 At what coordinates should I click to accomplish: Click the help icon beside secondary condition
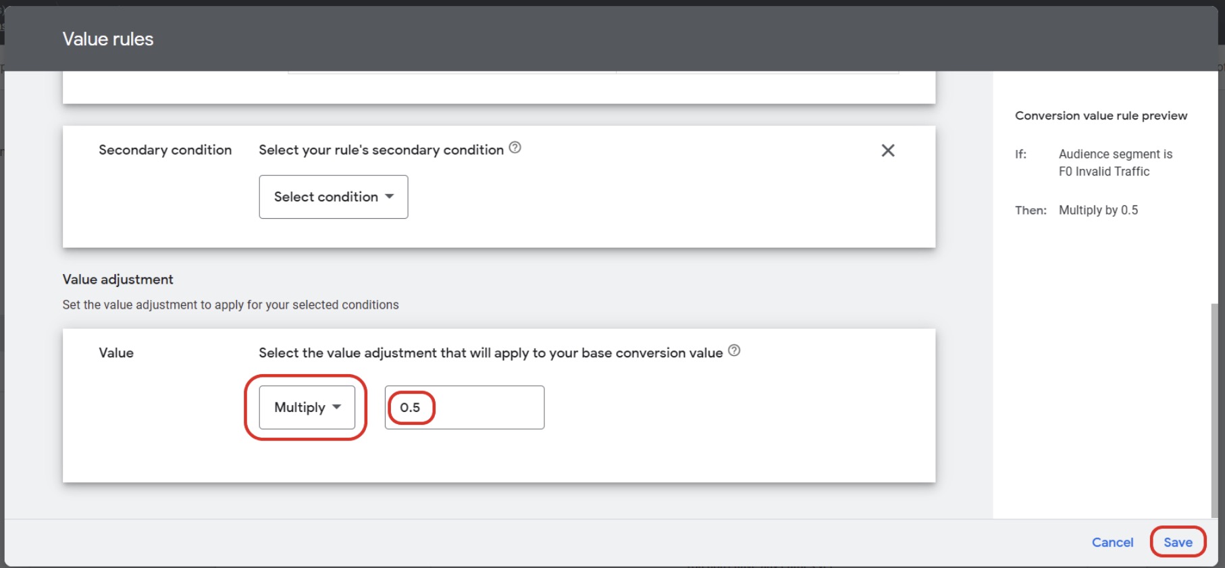tap(515, 148)
